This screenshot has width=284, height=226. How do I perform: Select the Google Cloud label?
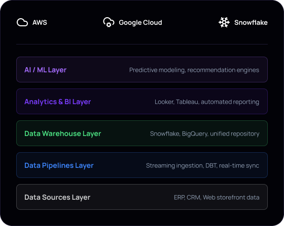(x=140, y=23)
